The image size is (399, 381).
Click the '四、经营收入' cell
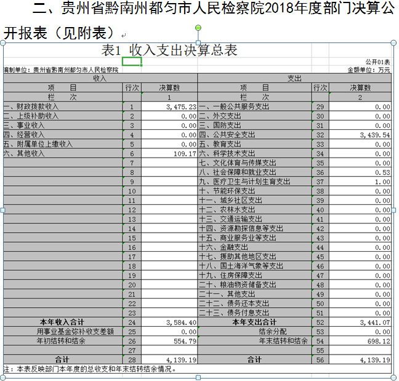[x=63, y=135]
